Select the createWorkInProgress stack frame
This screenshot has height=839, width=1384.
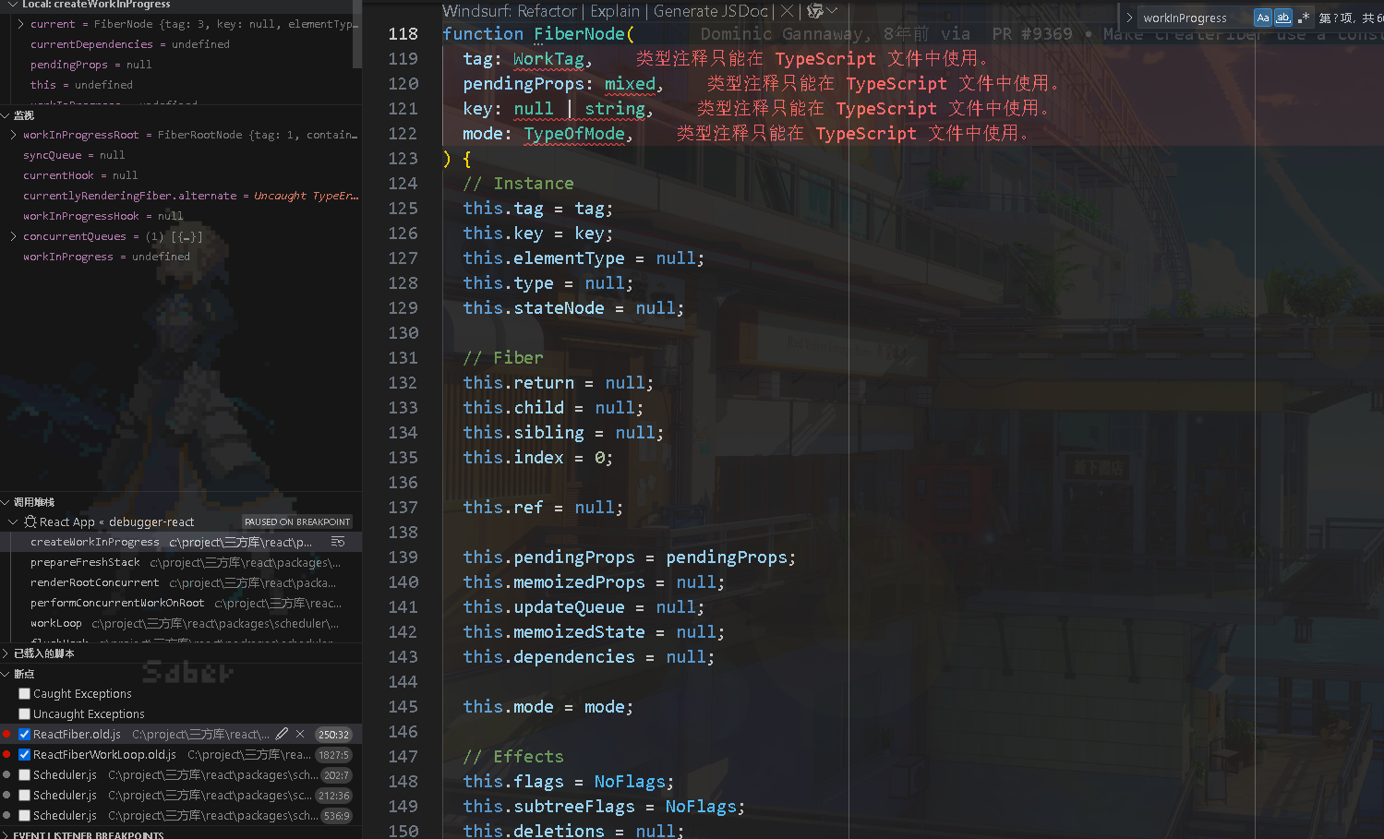(x=181, y=543)
